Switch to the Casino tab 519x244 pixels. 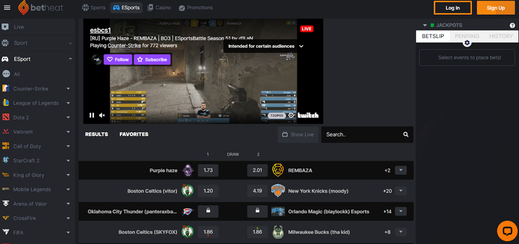tap(159, 8)
